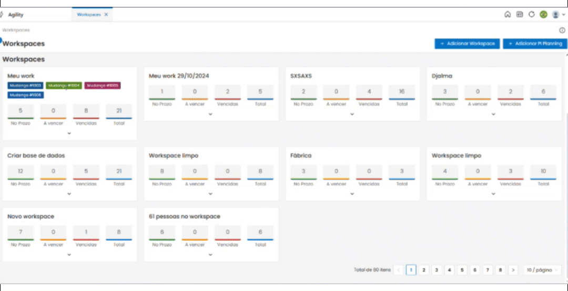Screen dimensions: 568x291
Task: Open the home icon in top bar
Action: 508,15
